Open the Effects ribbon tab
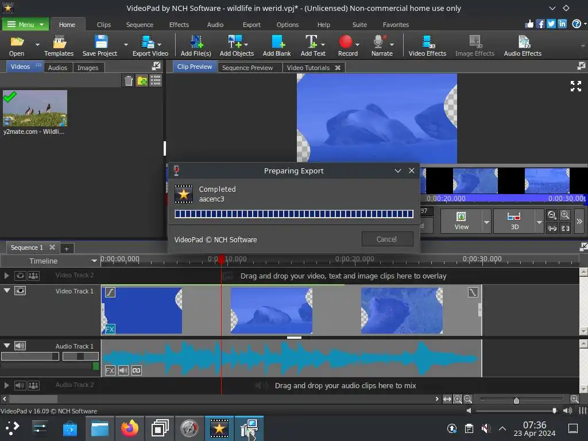 (179, 25)
